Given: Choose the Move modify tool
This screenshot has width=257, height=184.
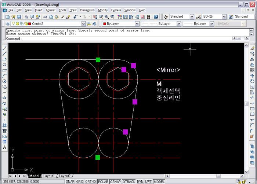Looking at the screenshot, I should click(x=252, y=76).
